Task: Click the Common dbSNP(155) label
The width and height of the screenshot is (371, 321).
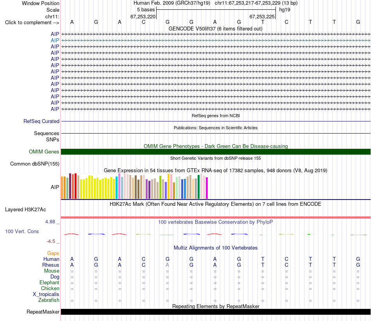Action: tap(35, 164)
